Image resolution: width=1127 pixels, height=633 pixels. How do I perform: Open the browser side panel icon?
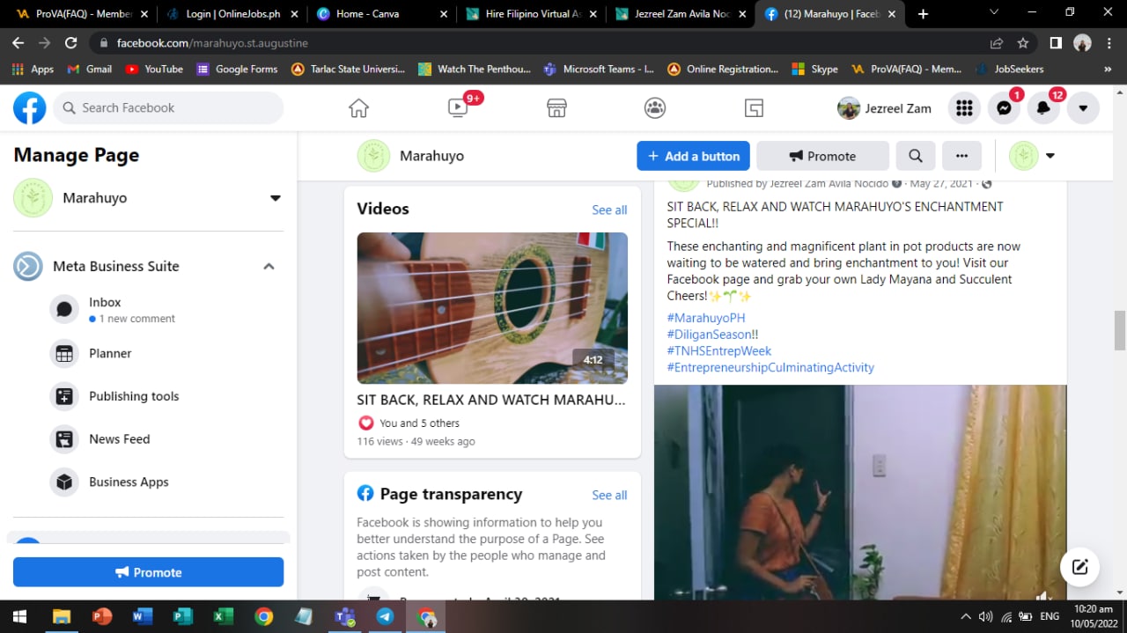(1056, 43)
